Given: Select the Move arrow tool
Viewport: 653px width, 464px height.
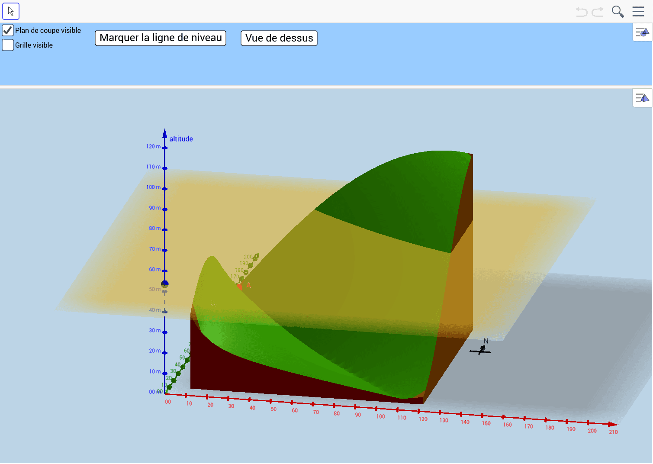Looking at the screenshot, I should click(x=11, y=11).
